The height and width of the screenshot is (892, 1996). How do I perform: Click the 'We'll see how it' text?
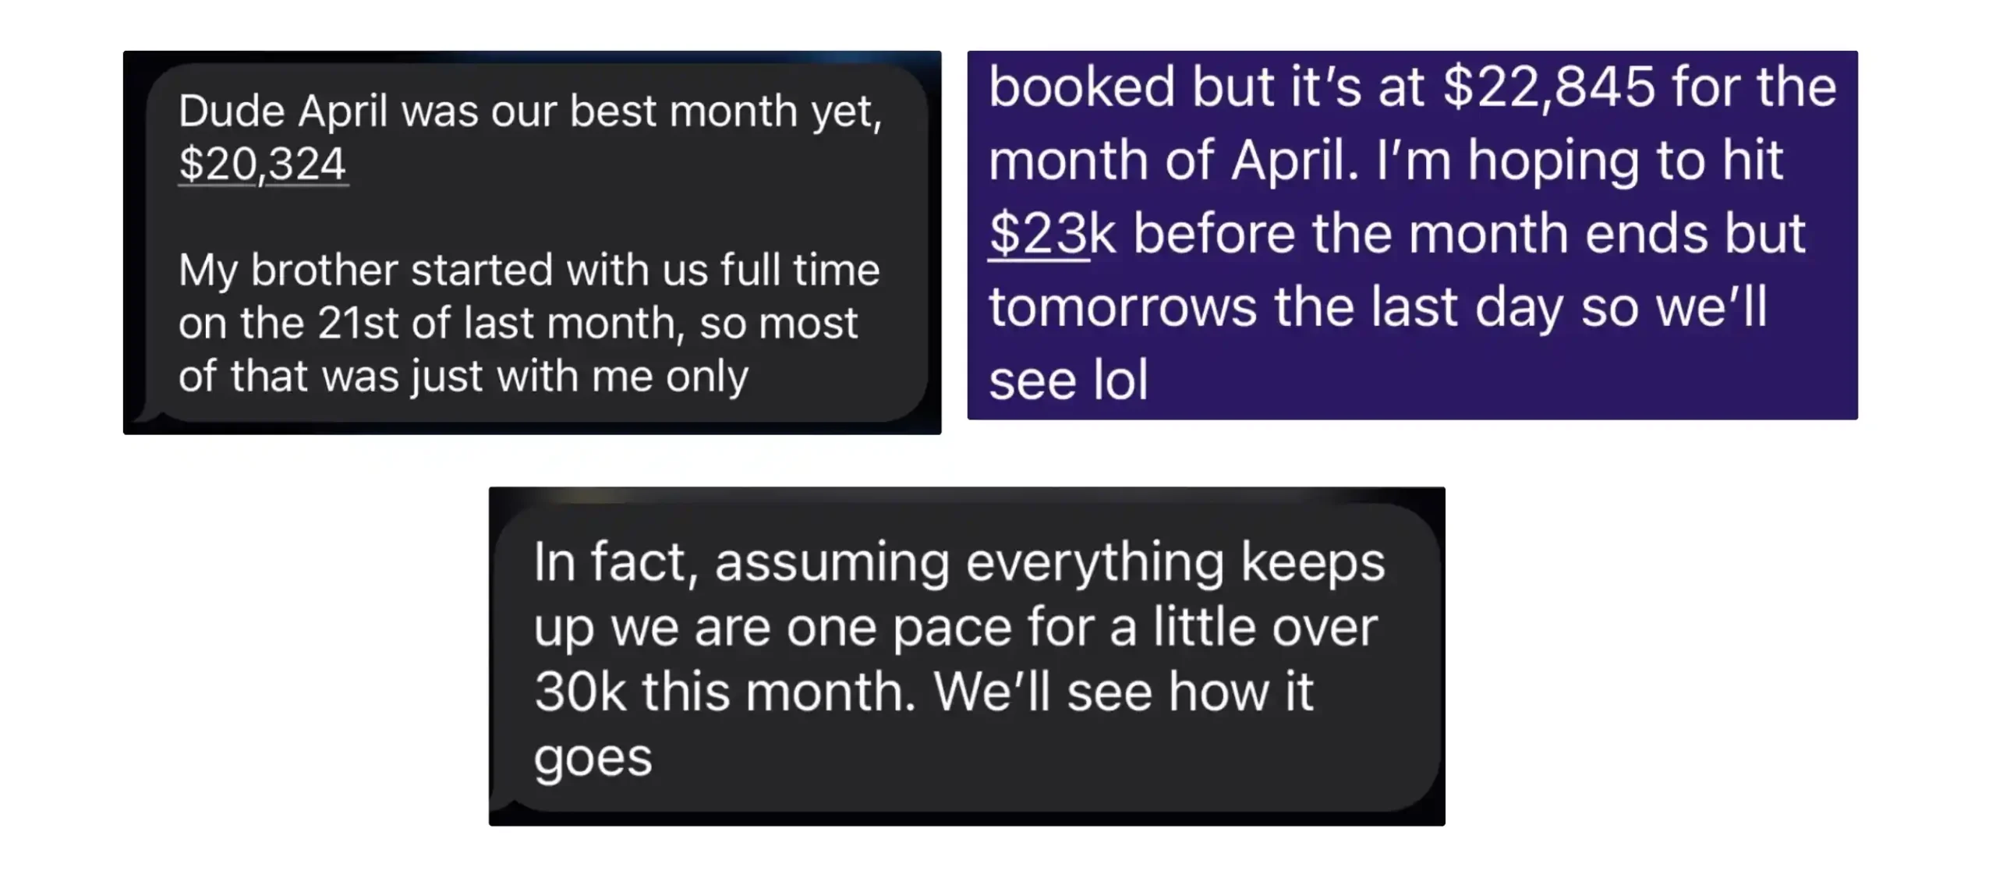(1123, 692)
